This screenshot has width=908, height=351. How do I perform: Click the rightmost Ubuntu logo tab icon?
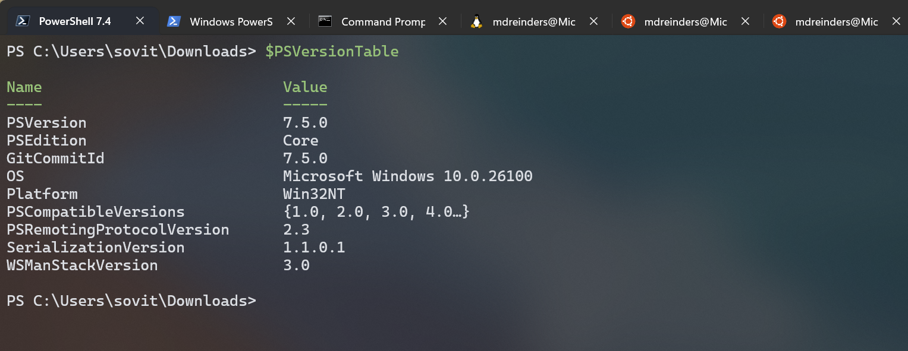click(779, 21)
